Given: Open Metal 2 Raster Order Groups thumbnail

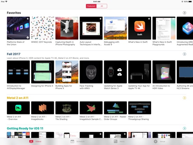Looking at the screenshot, I should pyautogui.click(x=115, y=108).
